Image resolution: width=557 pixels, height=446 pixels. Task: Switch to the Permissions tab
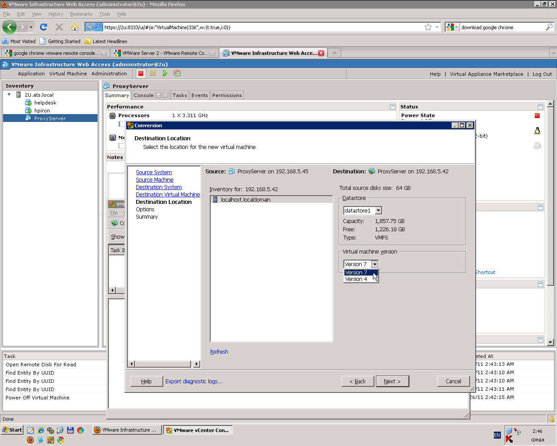227,95
